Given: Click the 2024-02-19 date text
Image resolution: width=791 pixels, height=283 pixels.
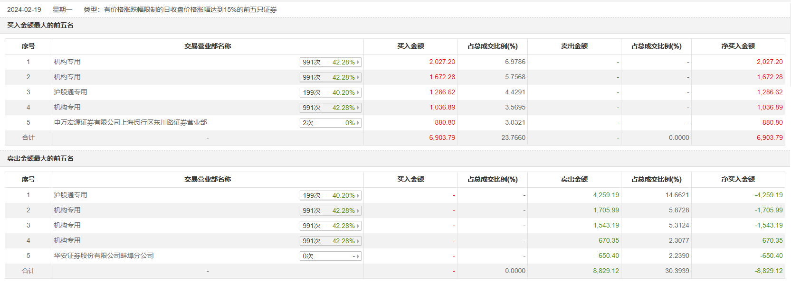Looking at the screenshot, I should click(x=24, y=9).
